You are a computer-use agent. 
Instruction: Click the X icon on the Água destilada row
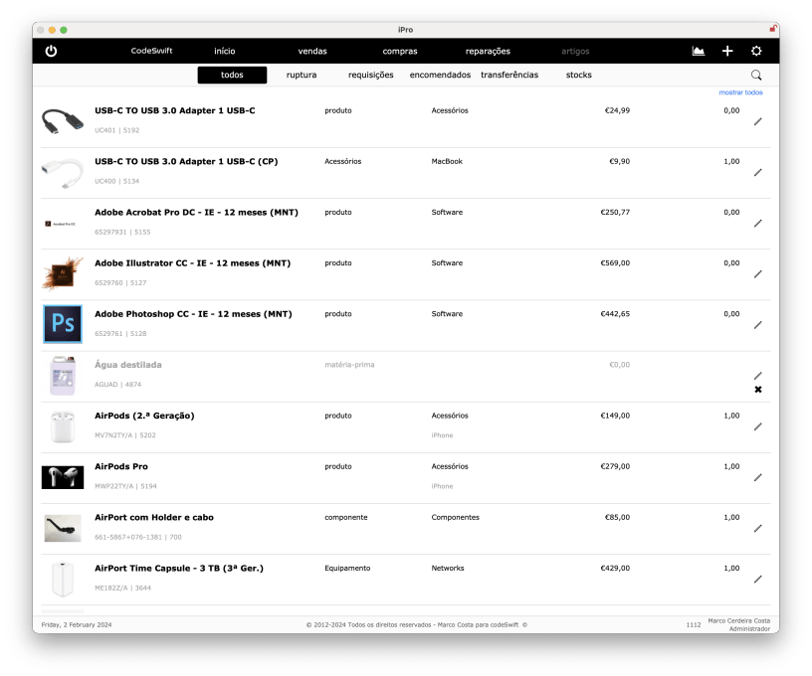758,389
